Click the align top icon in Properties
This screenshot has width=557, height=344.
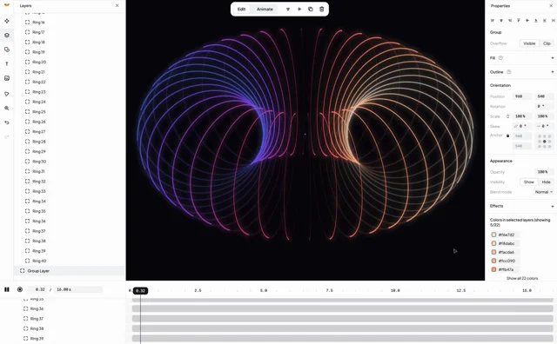click(519, 21)
